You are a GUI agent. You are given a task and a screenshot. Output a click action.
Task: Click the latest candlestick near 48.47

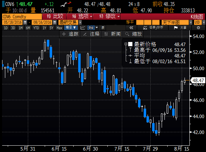[185, 81]
